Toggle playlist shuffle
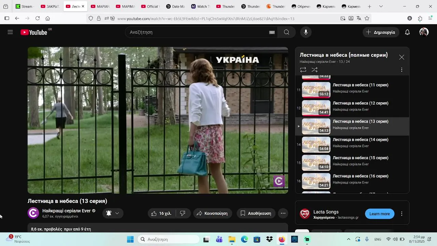This screenshot has height=246, width=437. (x=314, y=70)
